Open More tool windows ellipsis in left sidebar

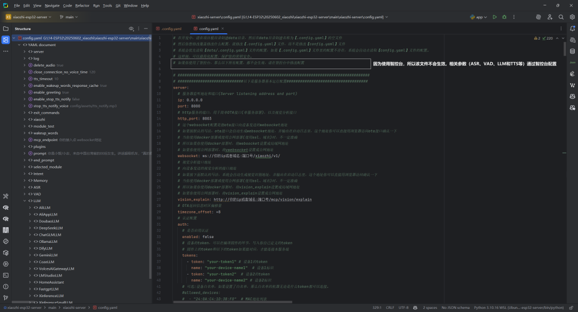(5, 51)
